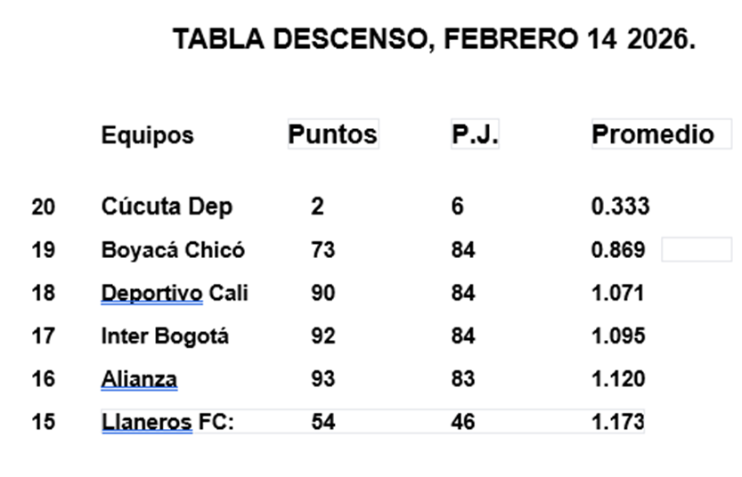Click the underlined Alianza team name
Viewport: 742px width, 477px height.
(x=139, y=379)
